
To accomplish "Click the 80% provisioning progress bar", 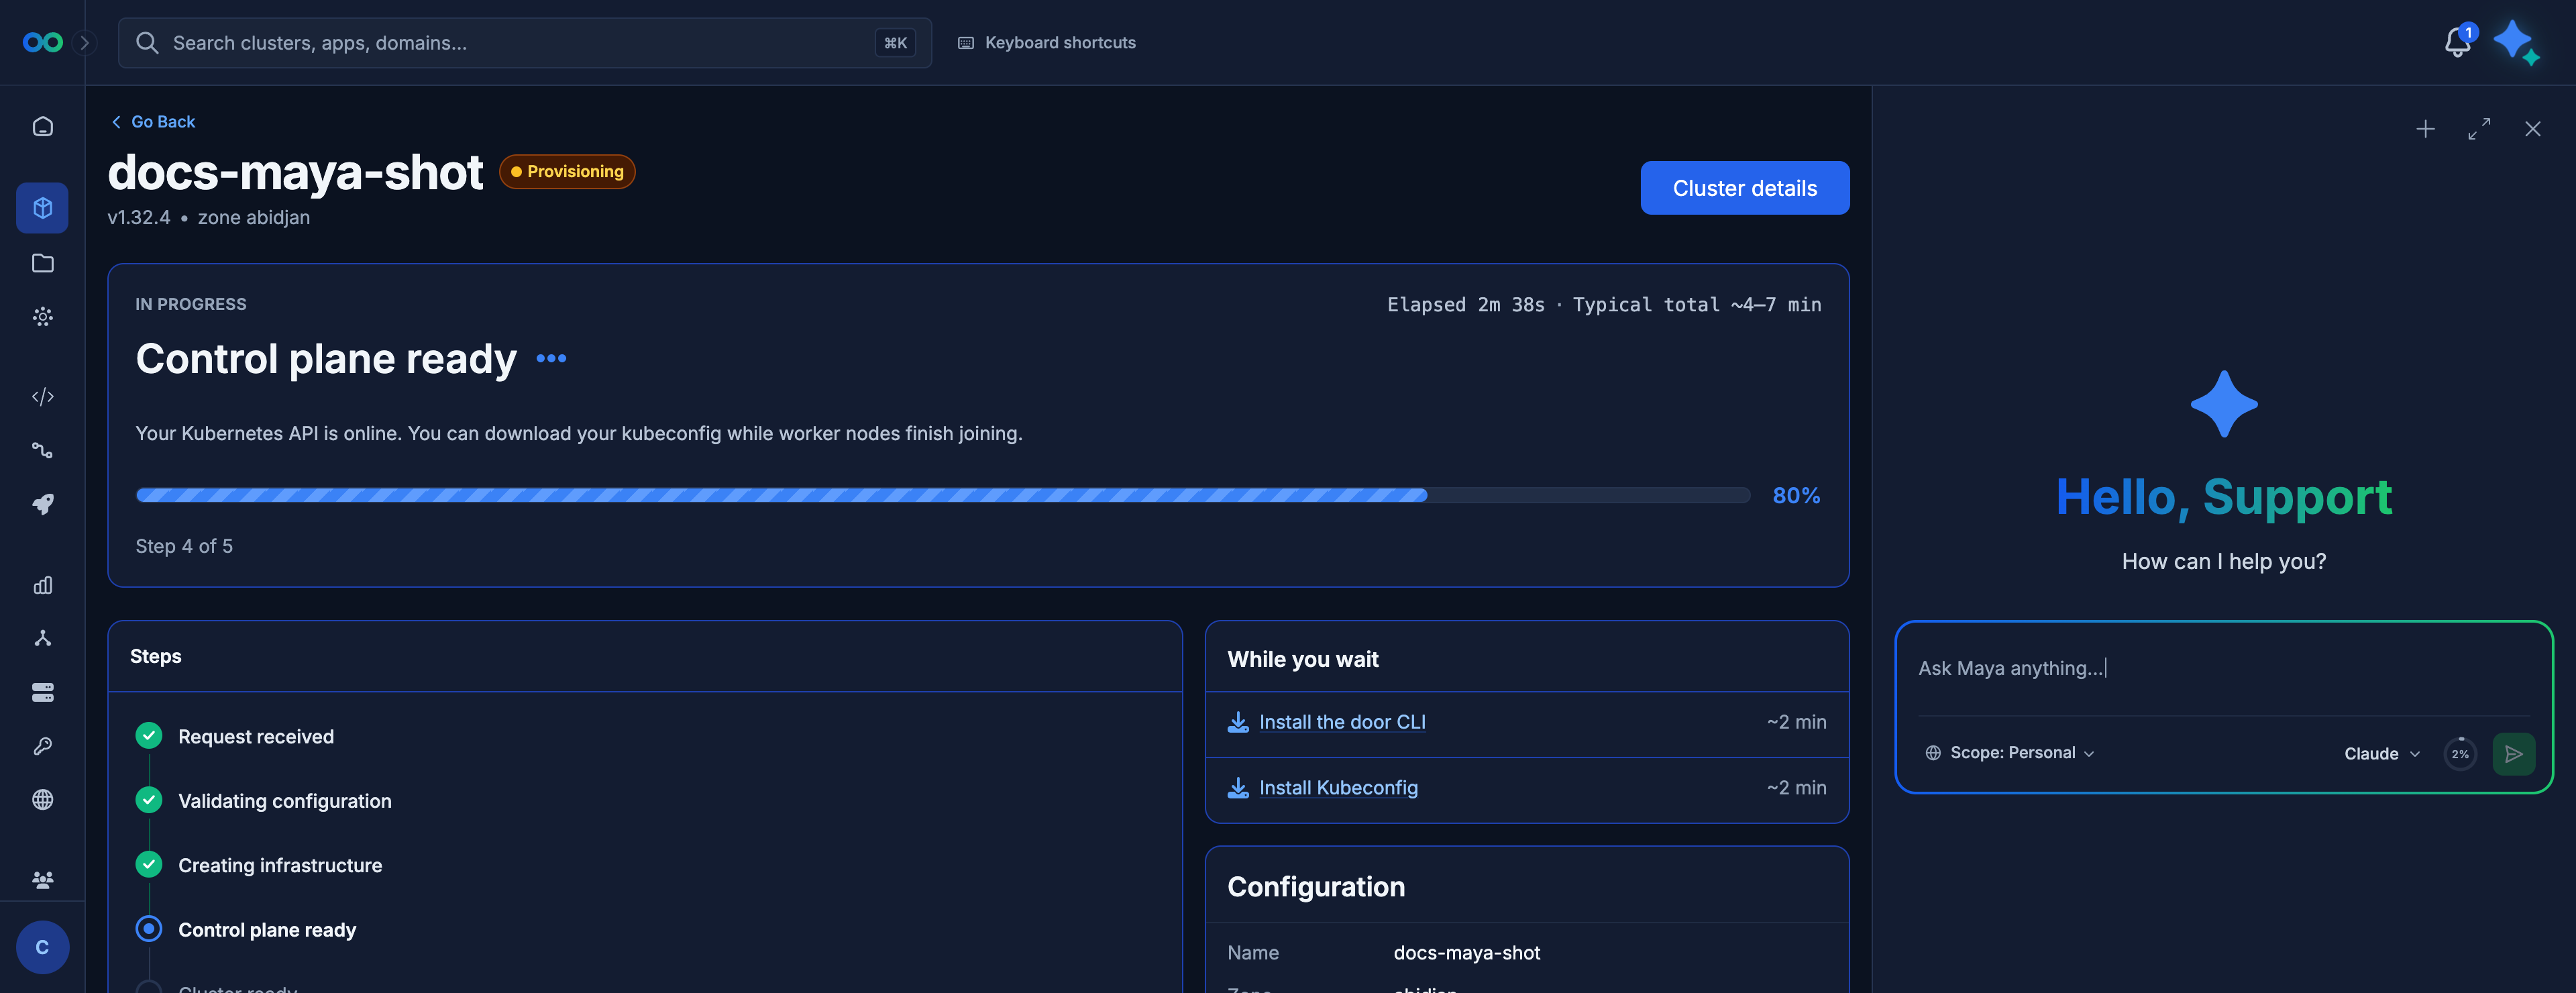I will click(942, 495).
